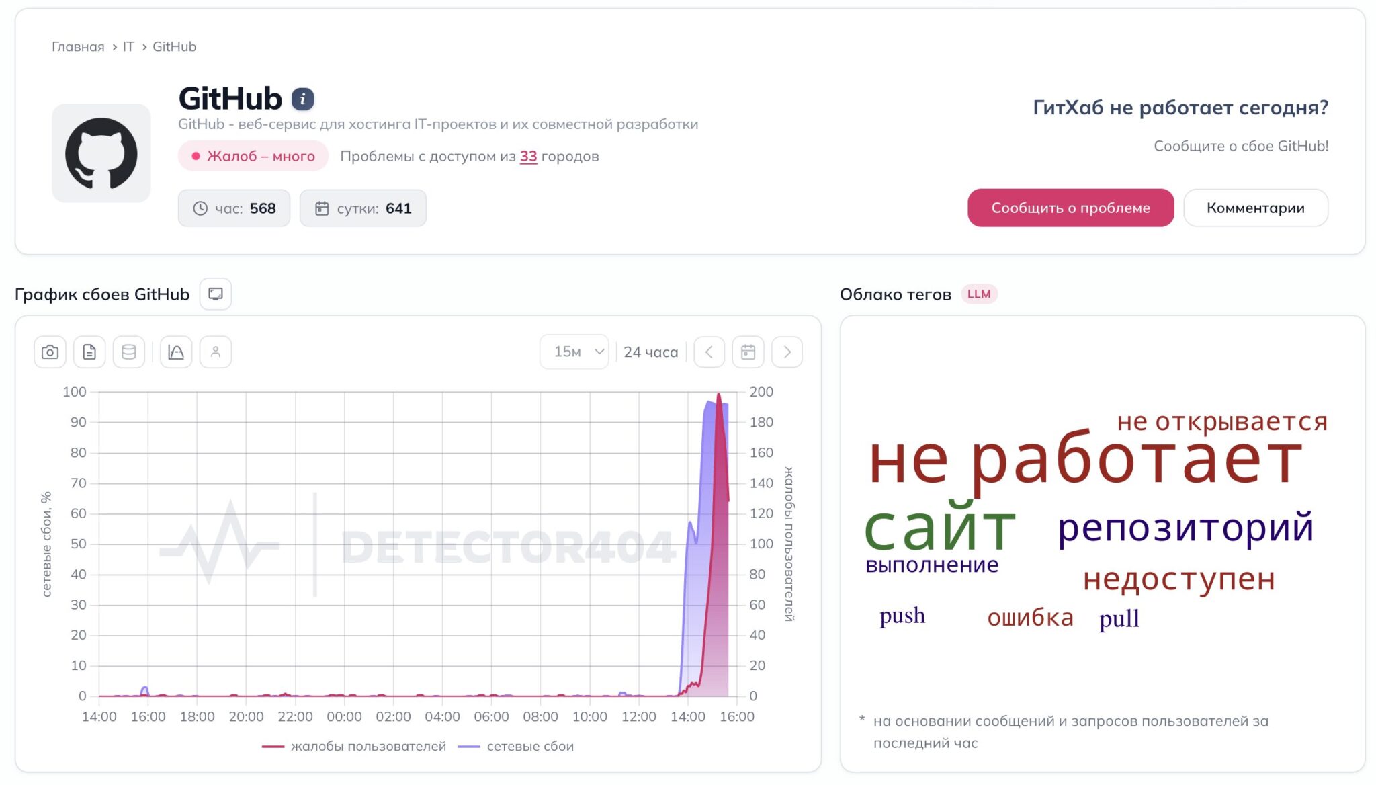Click the tag не открывается

pos(1222,421)
